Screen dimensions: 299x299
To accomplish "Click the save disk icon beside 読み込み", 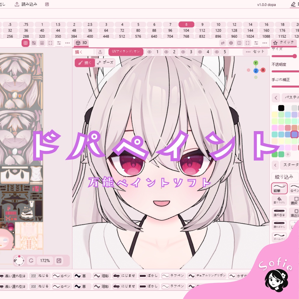I will (x=47, y=4).
